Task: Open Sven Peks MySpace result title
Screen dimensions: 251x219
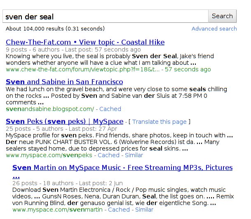Action: 65,121
